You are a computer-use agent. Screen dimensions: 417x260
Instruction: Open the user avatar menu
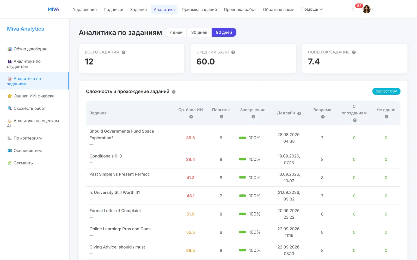[x=368, y=9]
